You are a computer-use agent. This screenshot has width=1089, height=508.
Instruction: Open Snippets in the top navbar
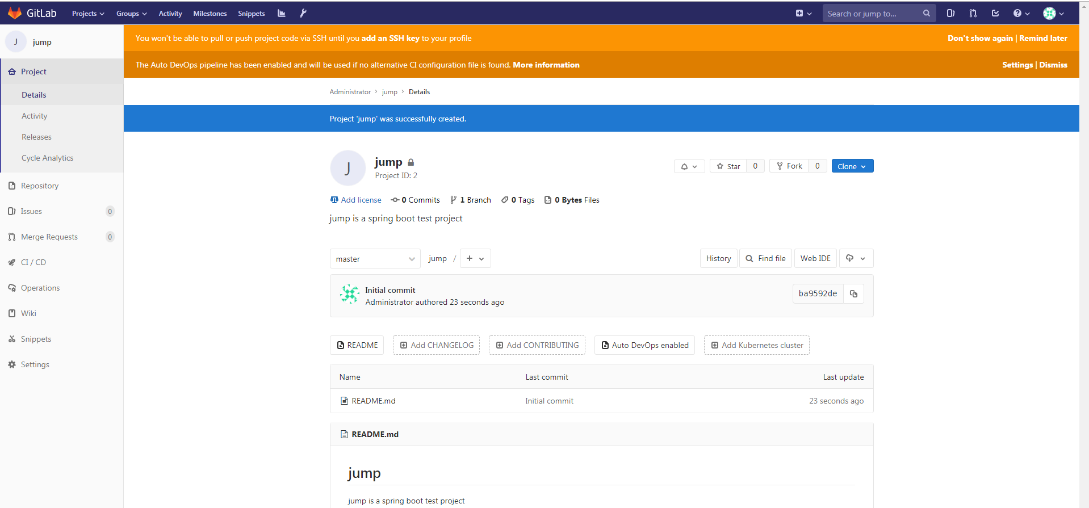[x=252, y=13]
